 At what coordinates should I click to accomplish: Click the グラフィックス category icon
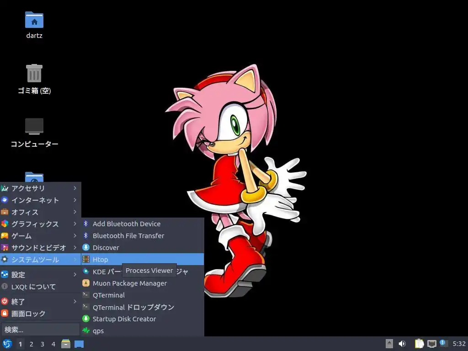click(5, 224)
